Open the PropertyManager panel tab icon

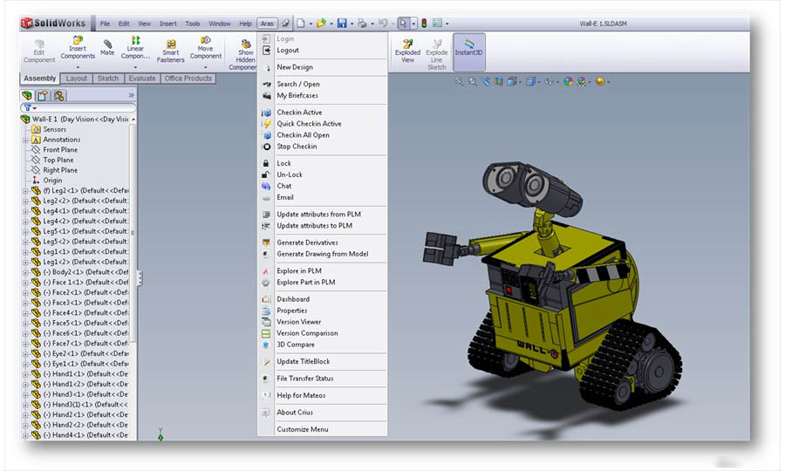[42, 95]
